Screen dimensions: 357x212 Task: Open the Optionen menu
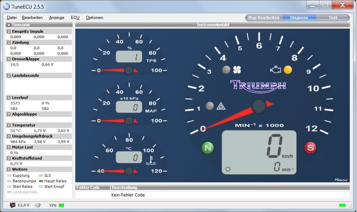click(x=95, y=18)
